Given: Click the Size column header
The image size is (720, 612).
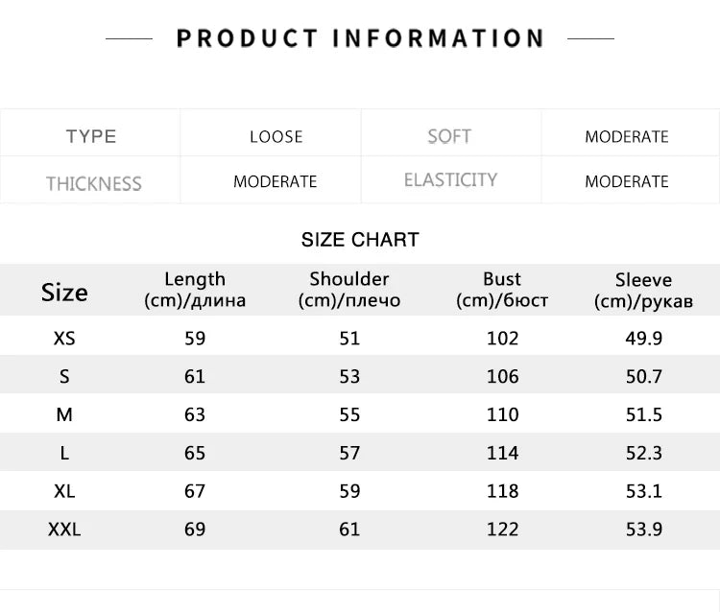Looking at the screenshot, I should (x=64, y=292).
